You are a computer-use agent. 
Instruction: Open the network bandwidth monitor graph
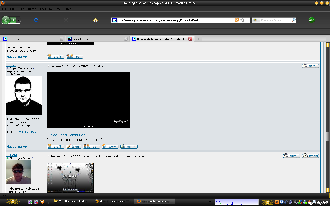(237, 202)
